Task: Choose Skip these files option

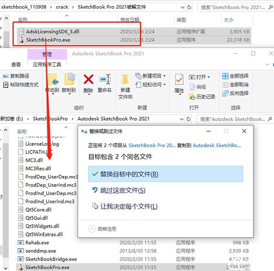Action: tap(122, 190)
